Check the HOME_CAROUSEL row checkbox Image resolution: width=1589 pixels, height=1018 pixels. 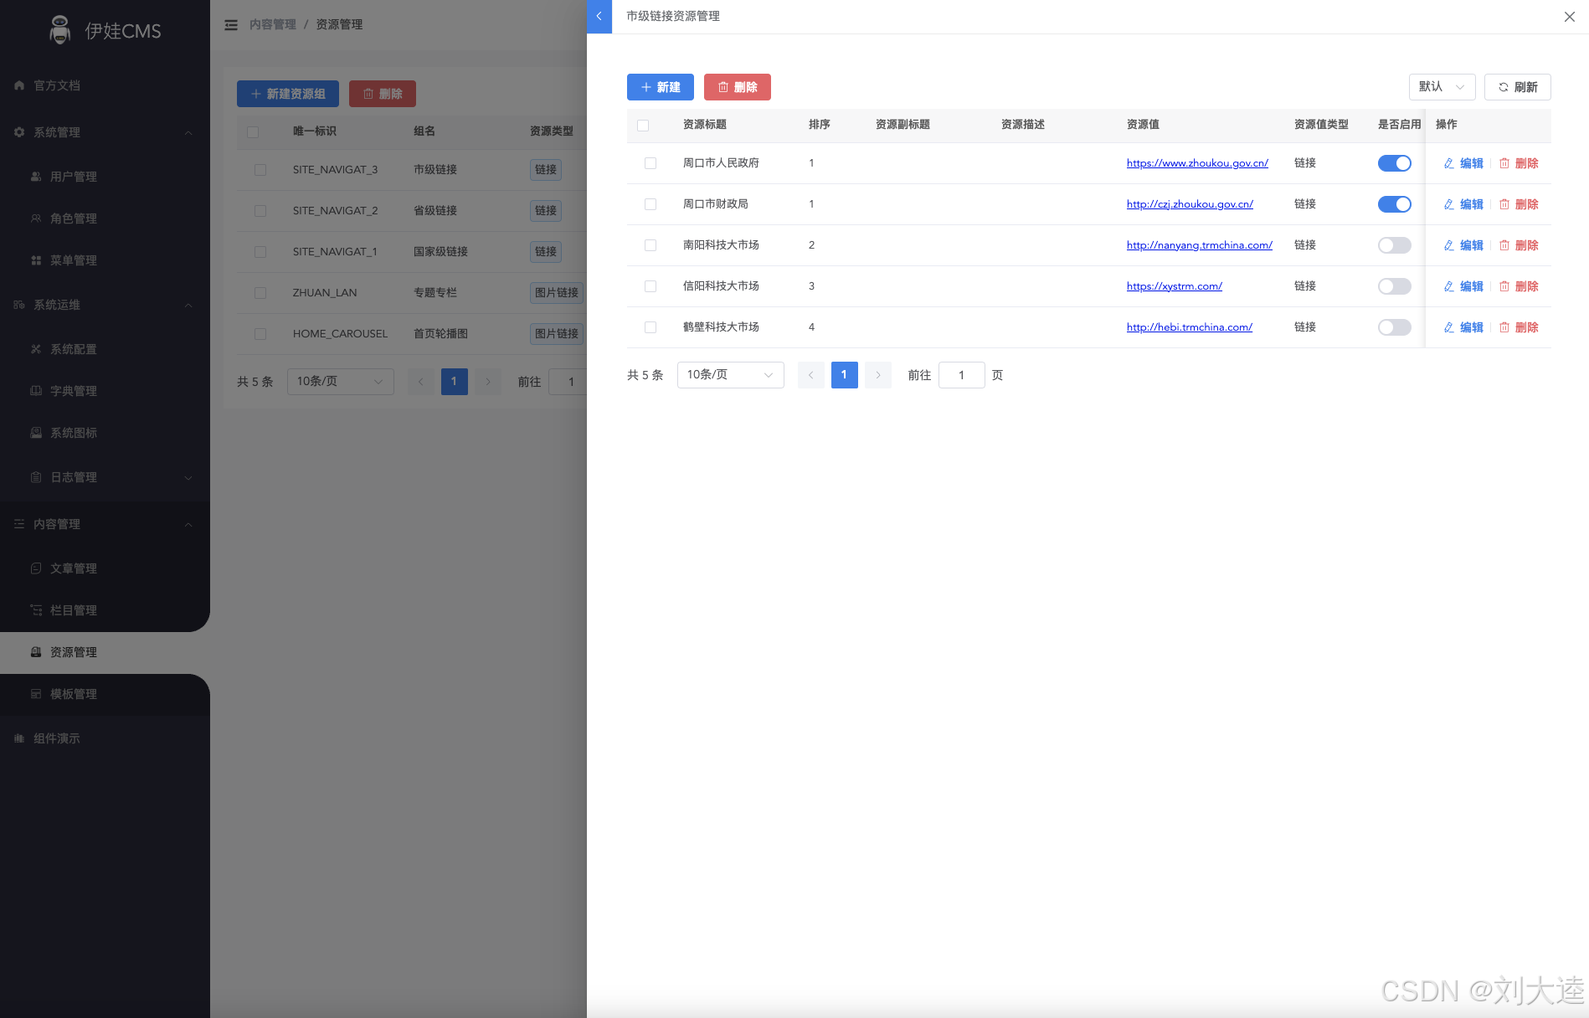(x=260, y=334)
